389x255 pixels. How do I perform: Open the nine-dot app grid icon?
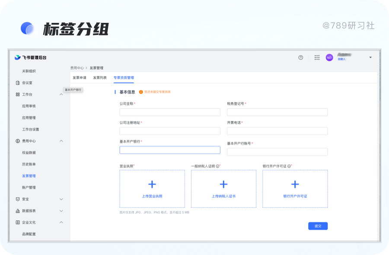tap(317, 57)
